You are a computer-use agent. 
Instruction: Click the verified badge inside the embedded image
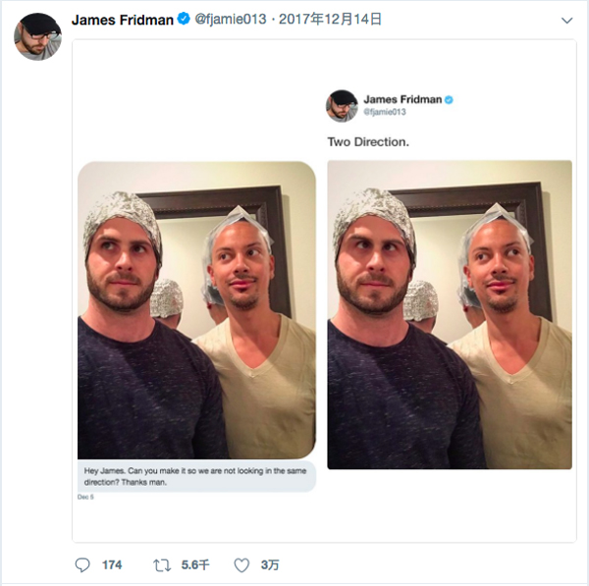pos(449,100)
